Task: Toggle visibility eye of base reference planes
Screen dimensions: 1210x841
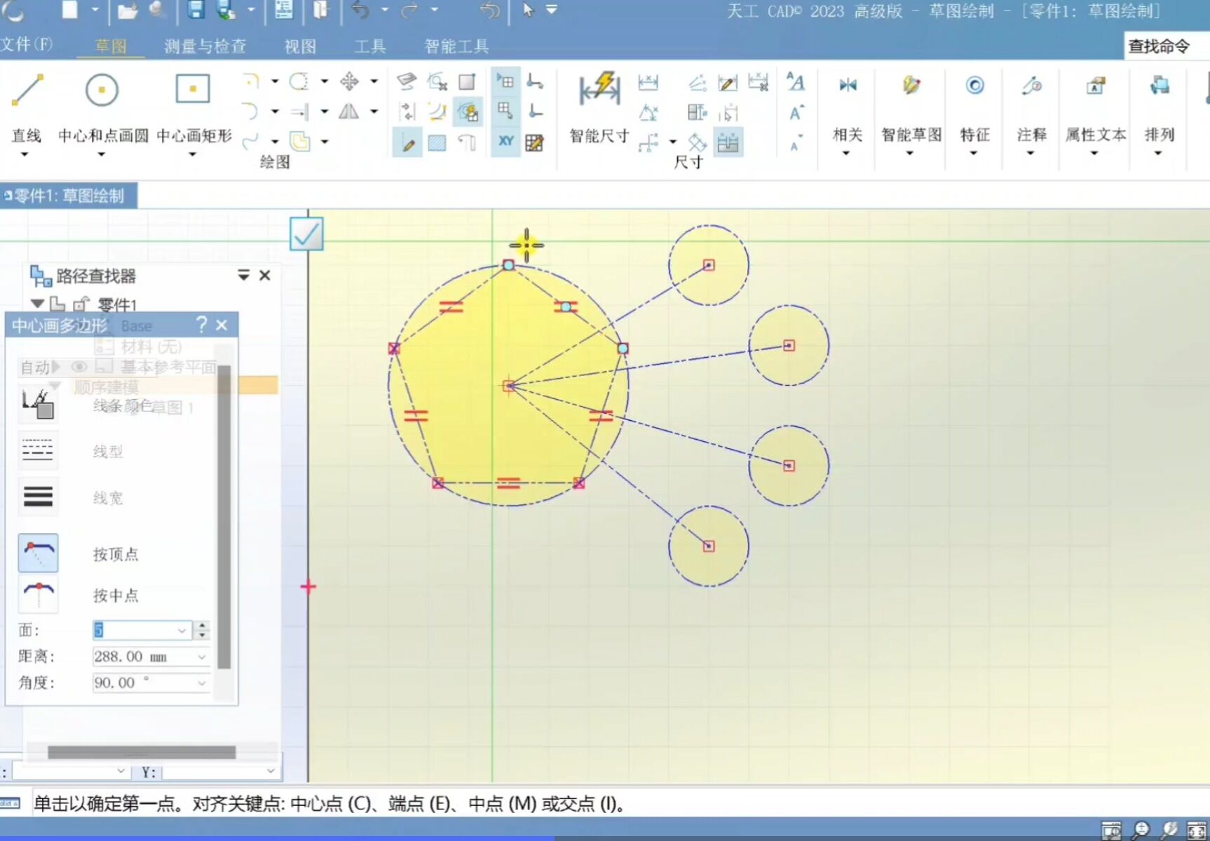Action: 79,367
